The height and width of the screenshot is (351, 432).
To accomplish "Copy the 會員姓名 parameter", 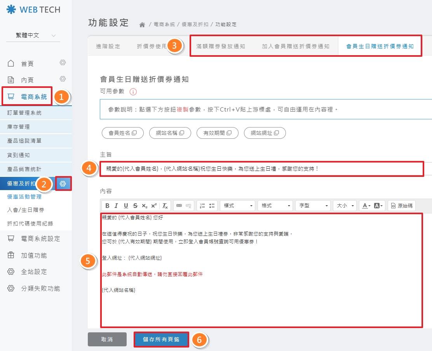I will coord(123,133).
